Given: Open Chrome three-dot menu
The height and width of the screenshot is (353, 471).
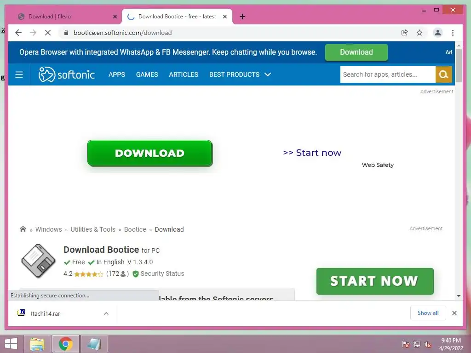Looking at the screenshot, I should [453, 33].
